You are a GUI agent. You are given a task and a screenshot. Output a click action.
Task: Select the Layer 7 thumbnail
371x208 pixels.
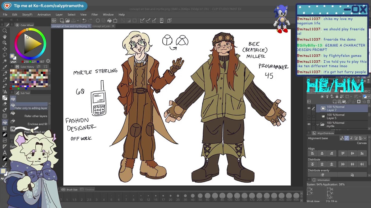[x=323, y=109]
